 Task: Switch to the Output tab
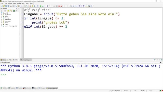(x=35, y=88)
